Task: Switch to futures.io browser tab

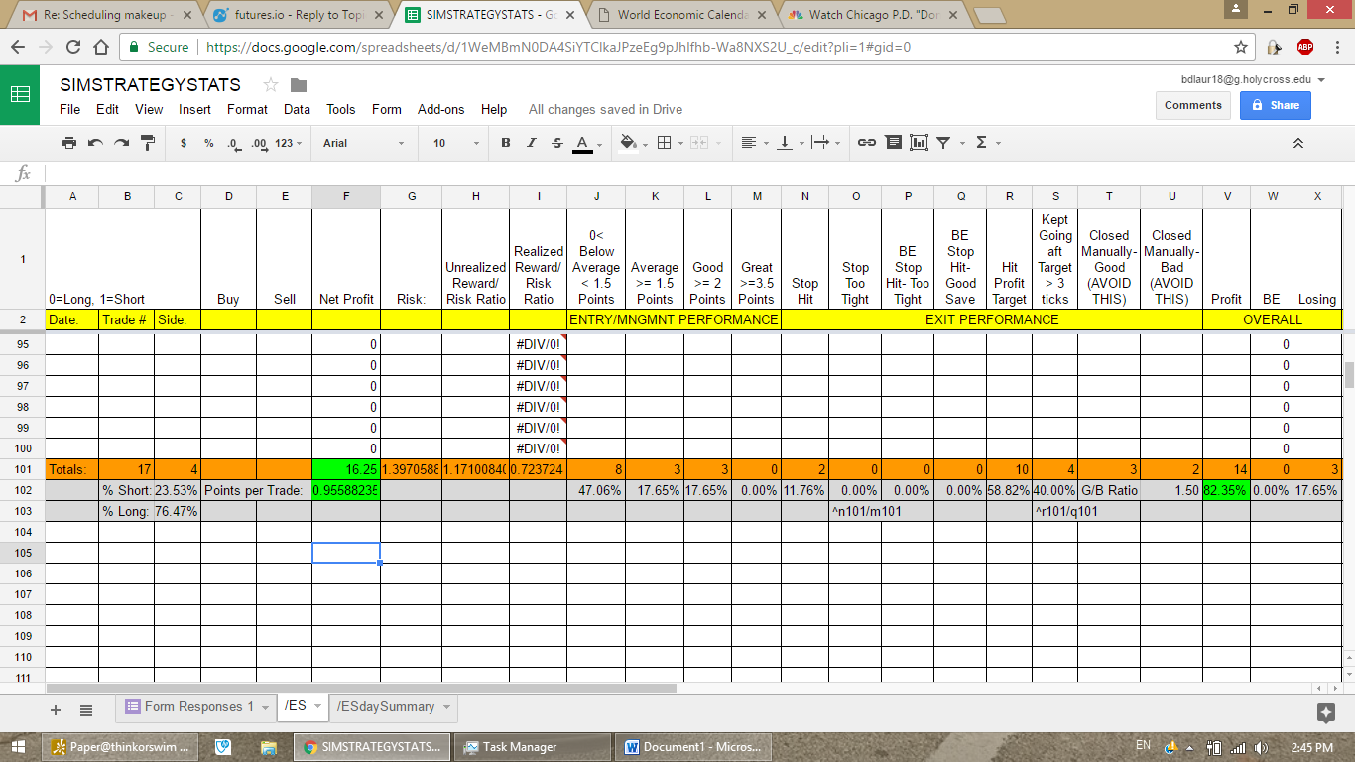Action: tap(298, 15)
